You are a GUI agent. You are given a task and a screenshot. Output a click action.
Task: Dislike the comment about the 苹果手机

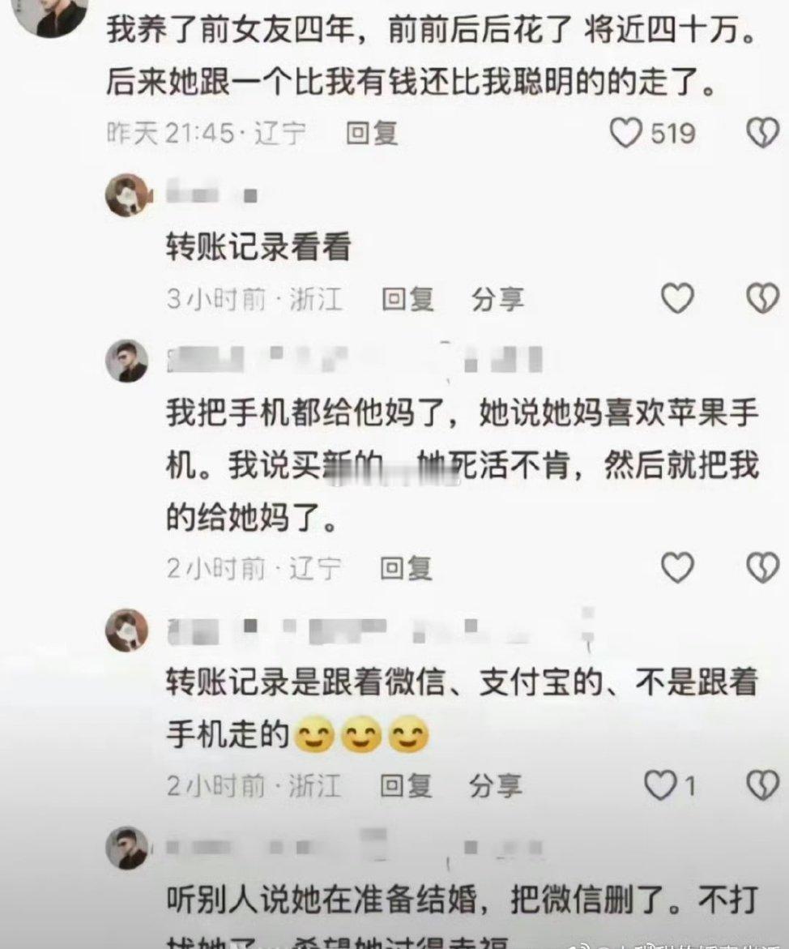(x=762, y=568)
